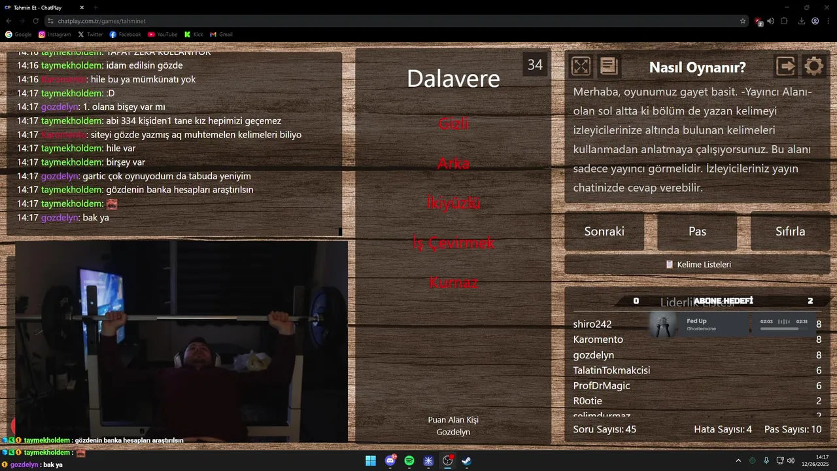This screenshot has height=471, width=837.
Task: Click the Sıfırla button
Action: click(x=790, y=232)
